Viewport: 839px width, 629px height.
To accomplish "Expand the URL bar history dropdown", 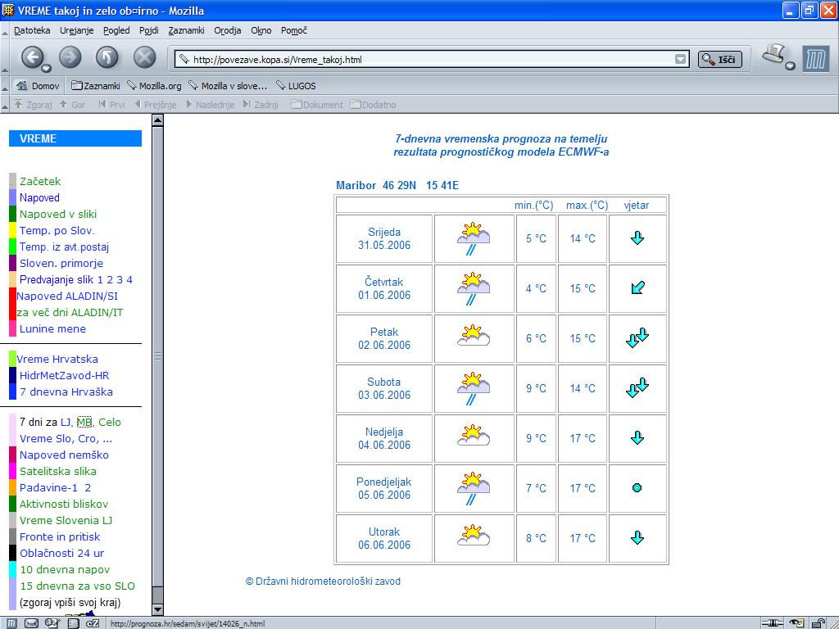I will click(x=680, y=59).
